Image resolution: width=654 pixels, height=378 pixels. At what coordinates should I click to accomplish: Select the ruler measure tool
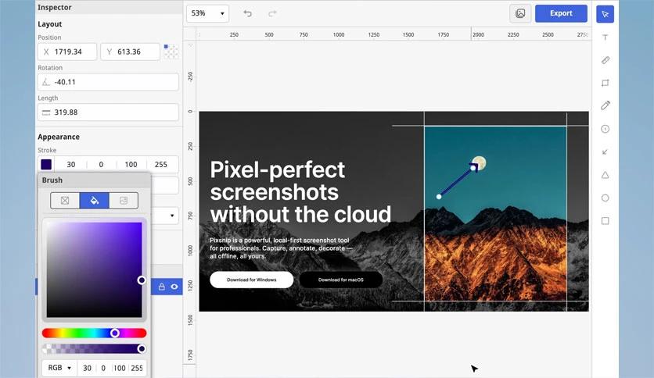pos(605,60)
